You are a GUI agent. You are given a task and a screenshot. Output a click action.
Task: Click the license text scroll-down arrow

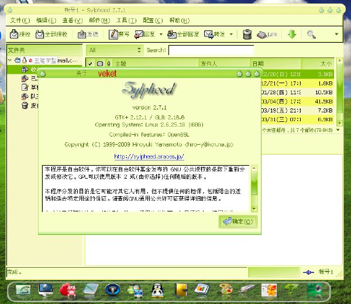[254, 209]
